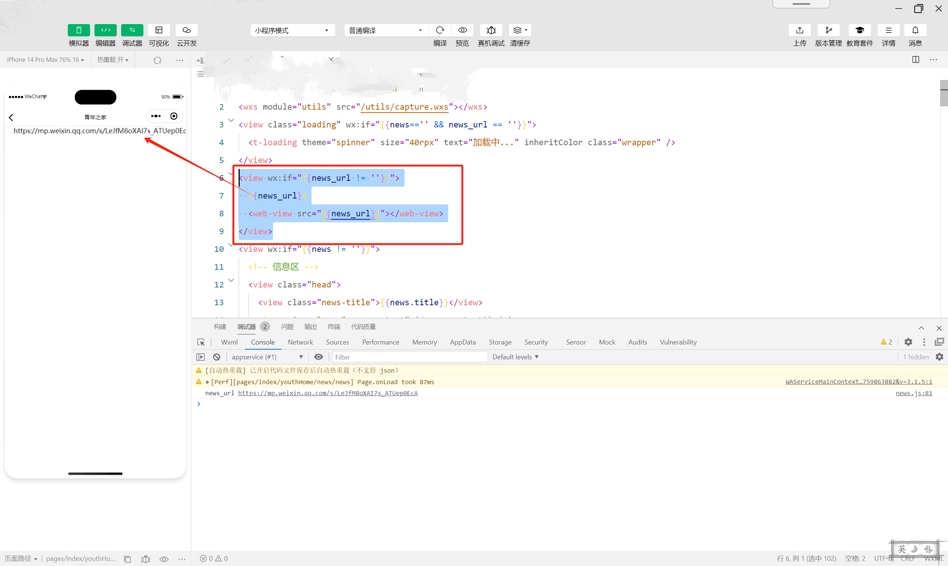Click the 真机调试 bug icon
The image size is (948, 566).
click(x=491, y=30)
